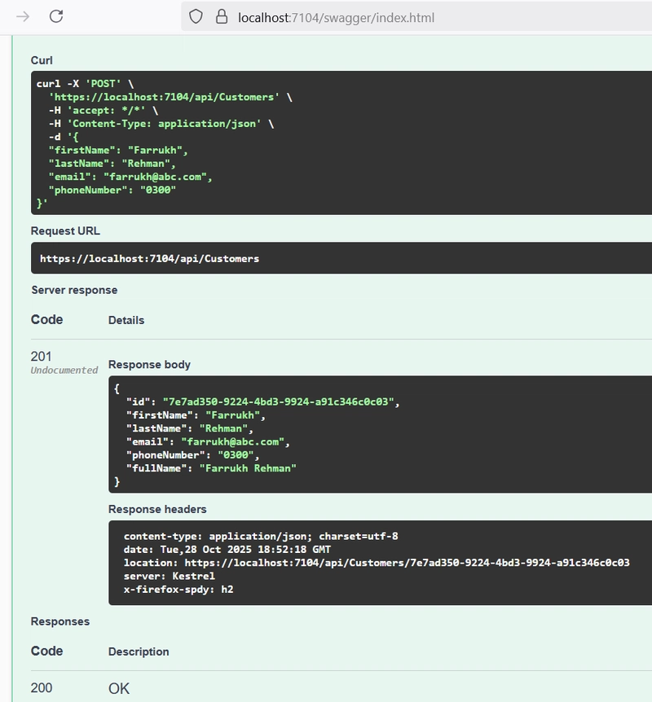
Task: Click the browser forward arrow
Action: click(x=23, y=16)
